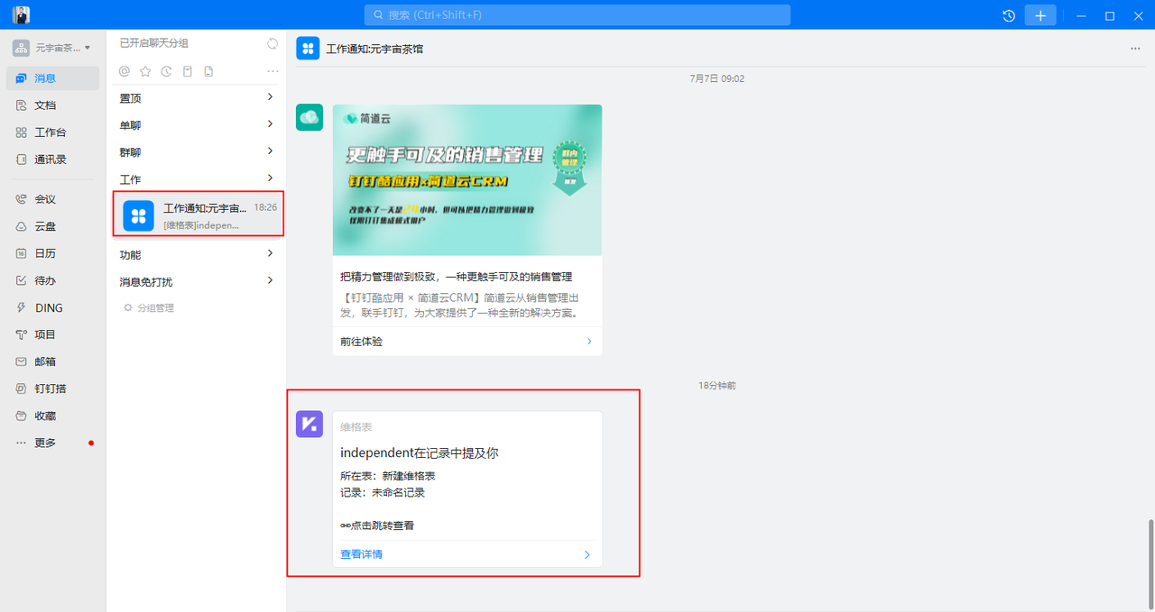Click the 18:26 timestamp on 工作通知 chat
The width and height of the screenshot is (1155, 612).
tap(265, 207)
